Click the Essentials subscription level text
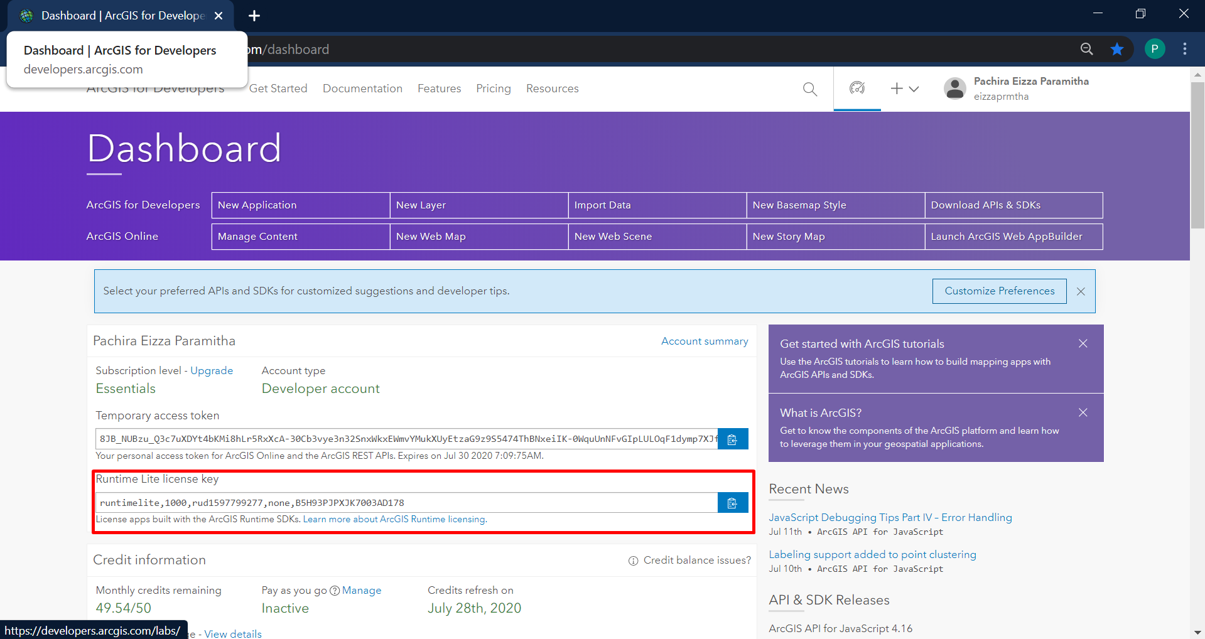The image size is (1205, 639). point(126,389)
